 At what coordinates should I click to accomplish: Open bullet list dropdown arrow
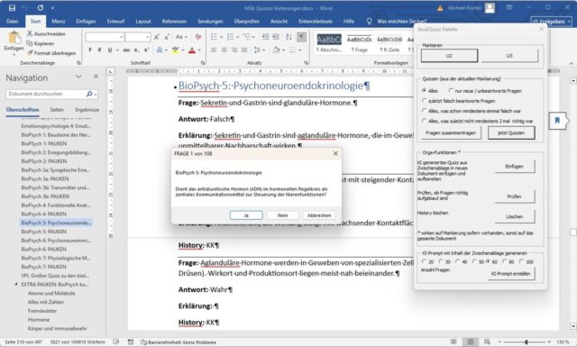click(221, 37)
